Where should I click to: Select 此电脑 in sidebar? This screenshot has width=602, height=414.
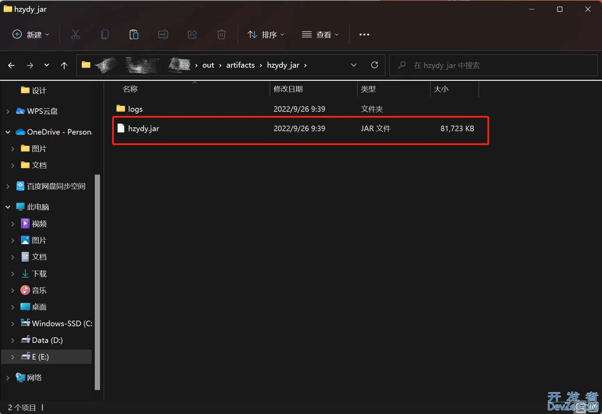pos(33,207)
